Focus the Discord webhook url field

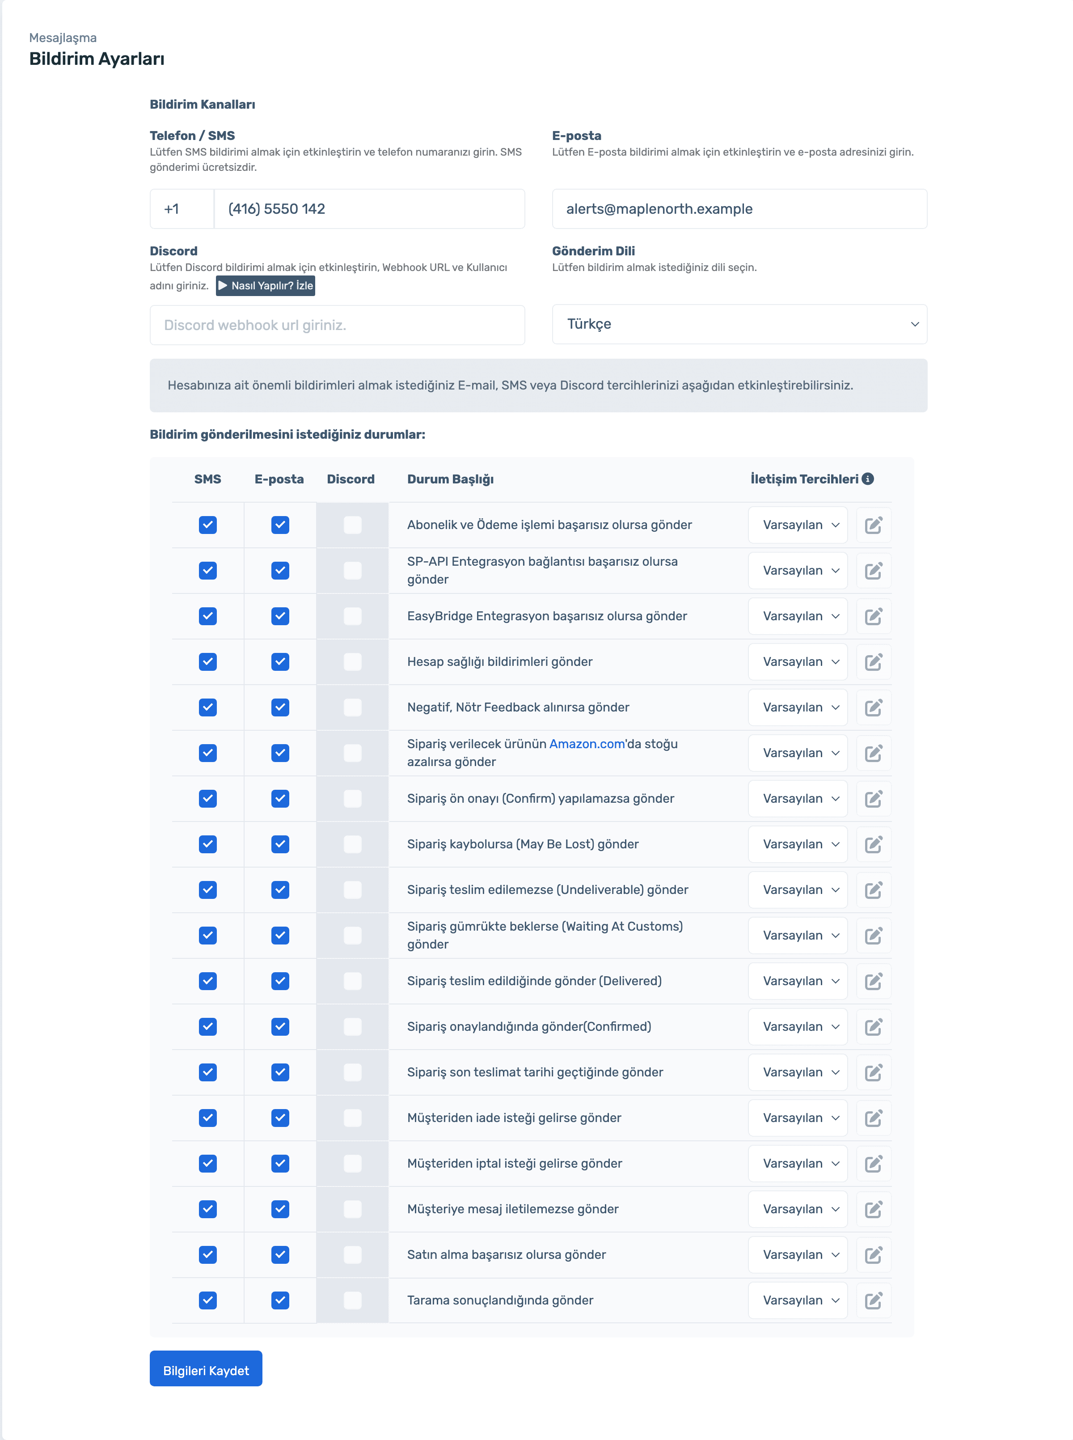coord(337,325)
